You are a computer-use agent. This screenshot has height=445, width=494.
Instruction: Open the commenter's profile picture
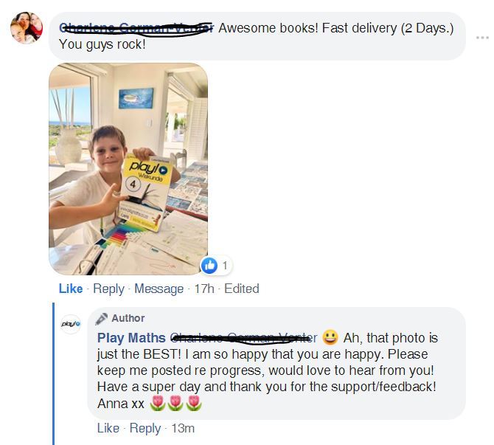click(x=27, y=28)
